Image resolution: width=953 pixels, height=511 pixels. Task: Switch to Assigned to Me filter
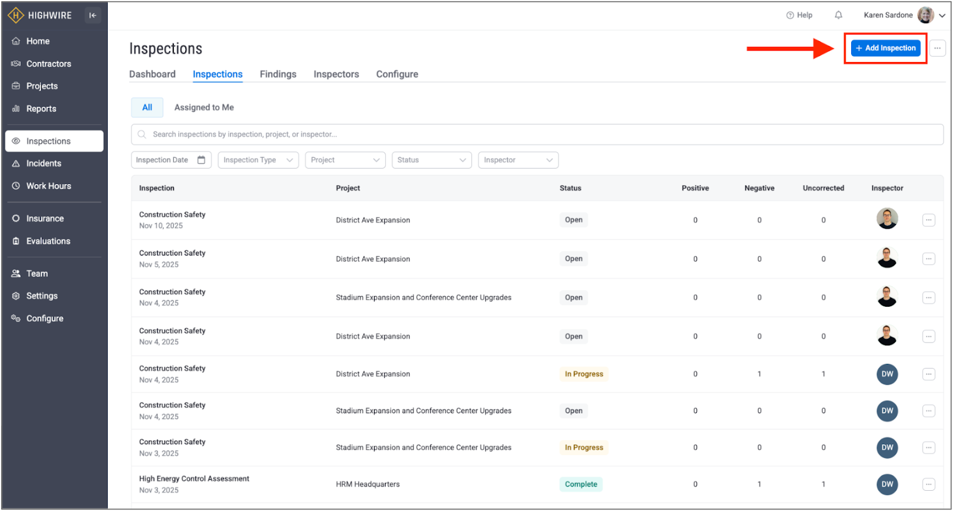click(x=204, y=108)
